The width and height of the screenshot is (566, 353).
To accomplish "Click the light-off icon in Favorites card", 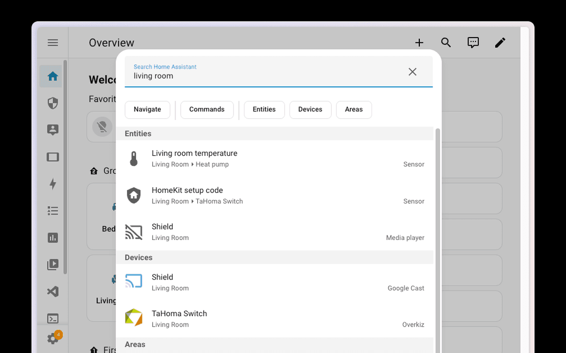I will pyautogui.click(x=102, y=127).
